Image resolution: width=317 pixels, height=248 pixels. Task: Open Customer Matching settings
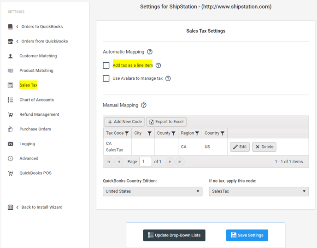coord(38,56)
